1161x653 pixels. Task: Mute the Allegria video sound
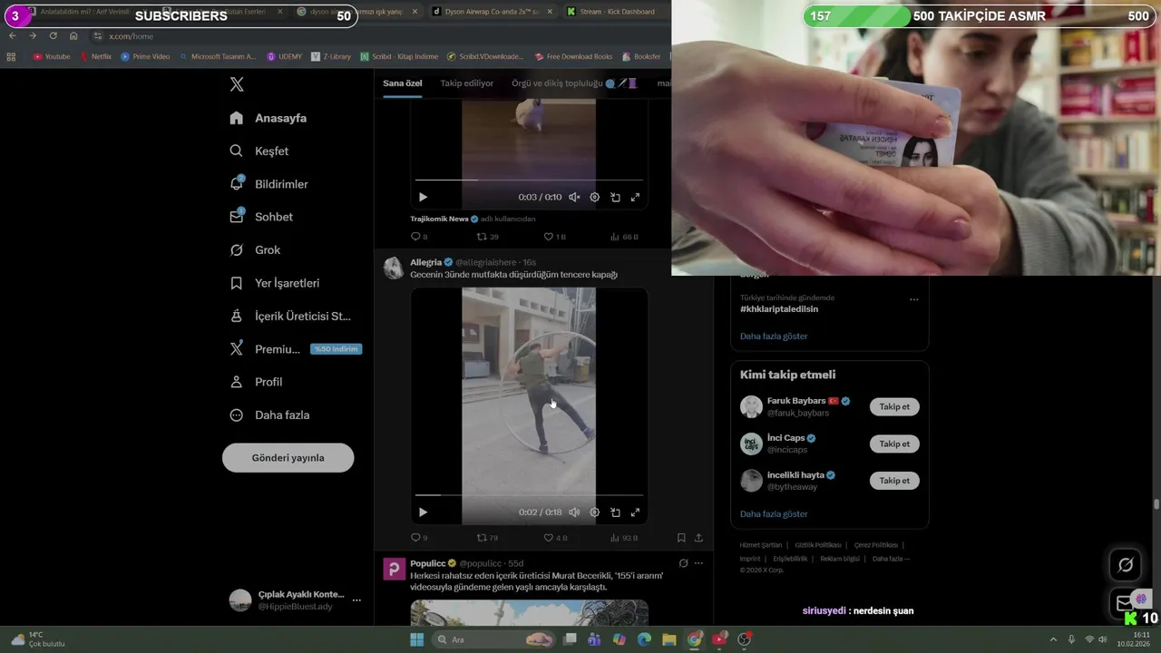[x=574, y=512]
